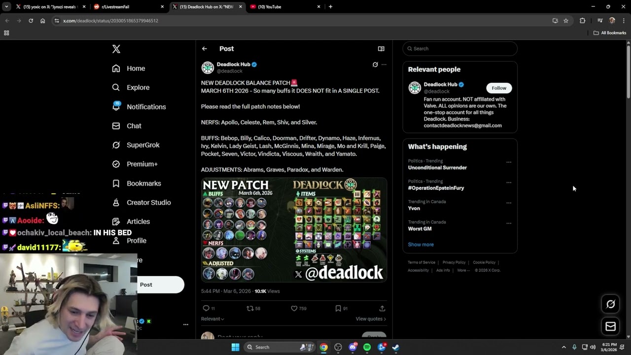Open options for #OperationEpsteinFury trend
The width and height of the screenshot is (631, 355).
click(x=509, y=182)
